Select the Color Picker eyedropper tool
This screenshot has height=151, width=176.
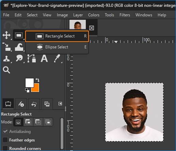click(57, 58)
